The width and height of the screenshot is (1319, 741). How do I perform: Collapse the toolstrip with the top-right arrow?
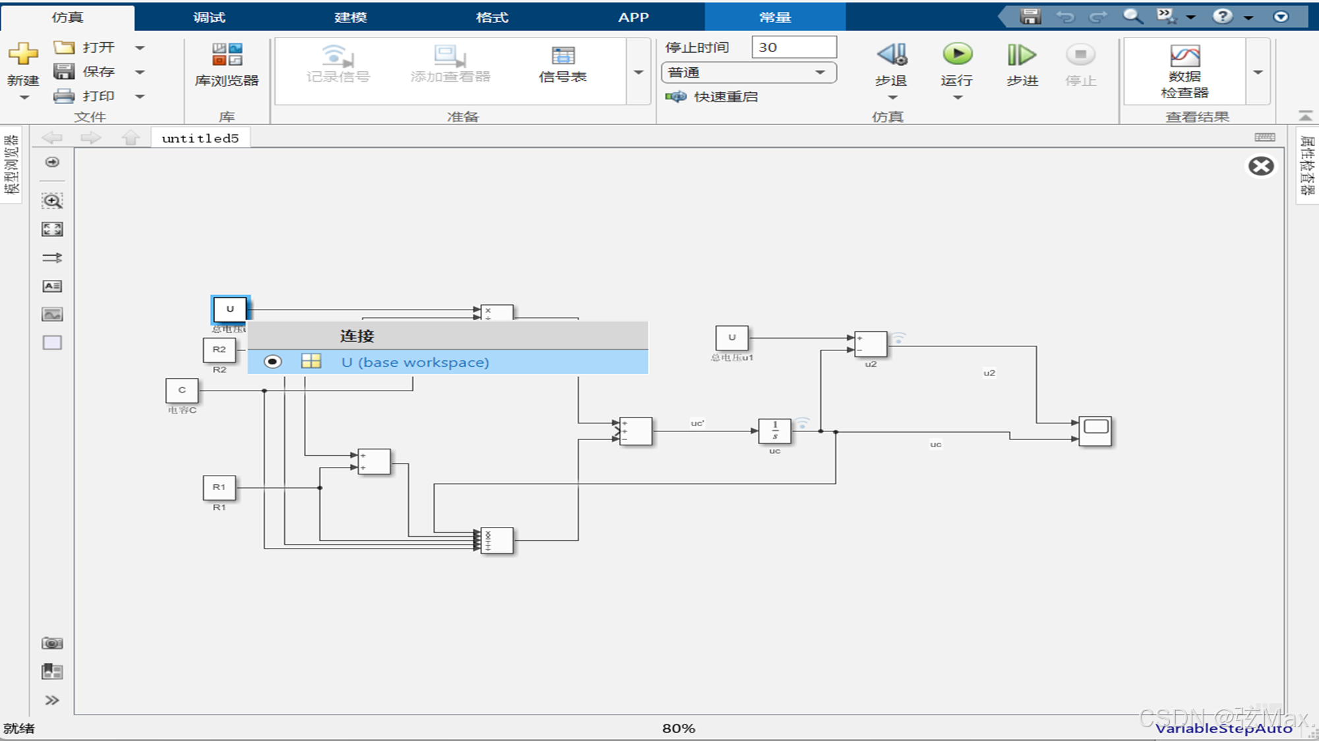[x=1305, y=115]
